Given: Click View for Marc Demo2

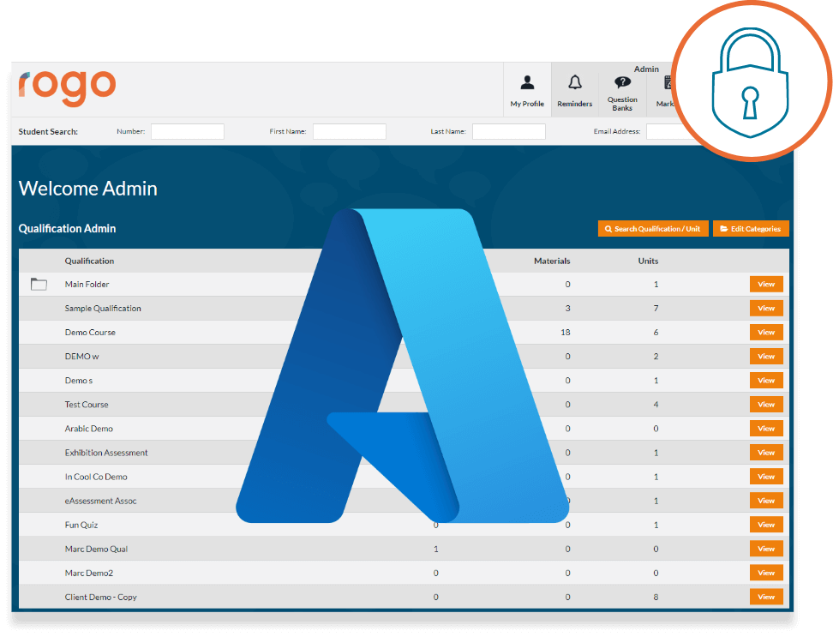Looking at the screenshot, I should [766, 573].
